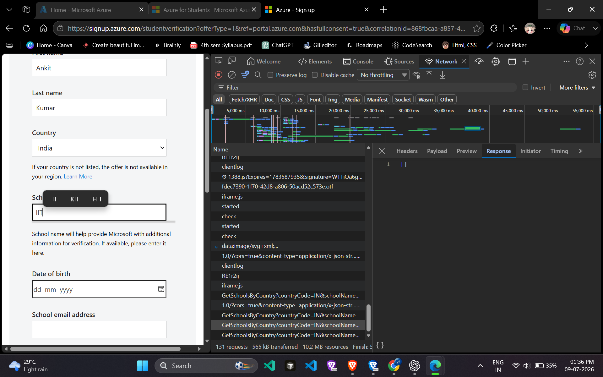Show more request detail tabs chevron
The image size is (603, 377).
pyautogui.click(x=581, y=151)
